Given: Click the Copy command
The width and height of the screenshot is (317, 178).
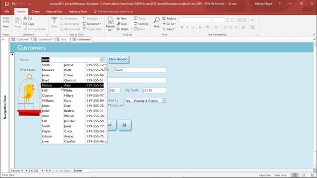Looking at the screenshot, I should pyautogui.click(x=29, y=24).
